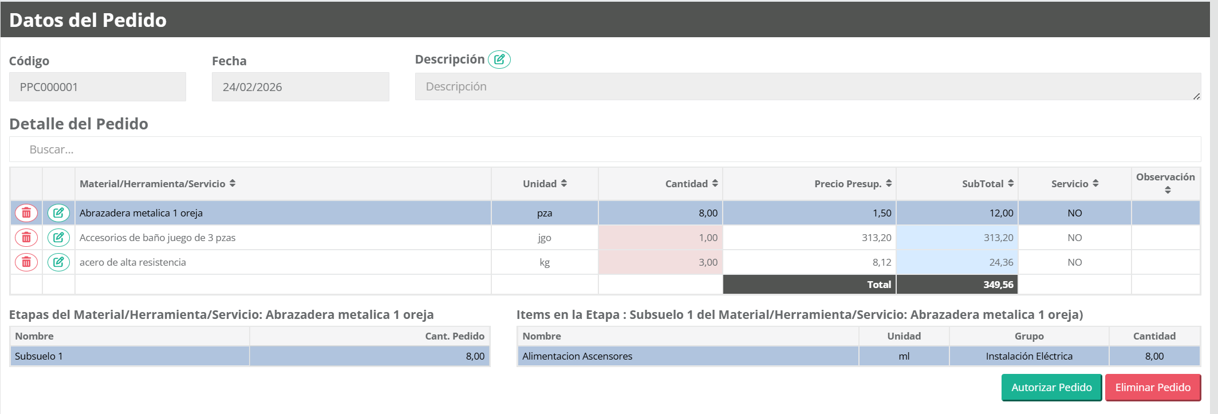
Task: Focus the Buscar search field
Action: (605, 149)
